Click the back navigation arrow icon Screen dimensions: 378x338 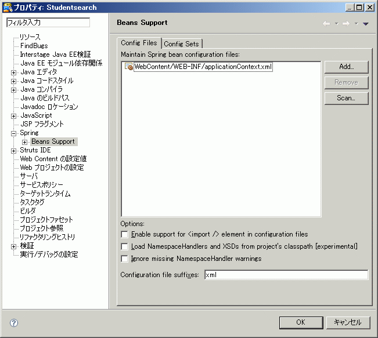tap(326, 24)
